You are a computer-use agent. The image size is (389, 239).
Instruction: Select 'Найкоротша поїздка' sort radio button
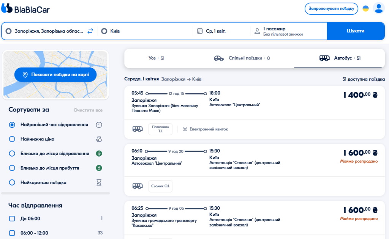12,182
